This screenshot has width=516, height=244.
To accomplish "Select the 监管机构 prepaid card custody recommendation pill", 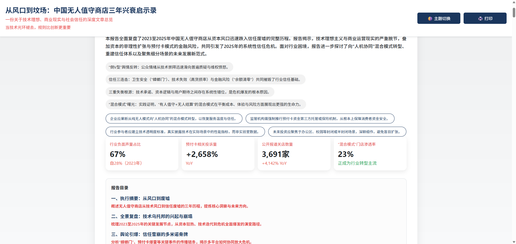I will point(320,119).
